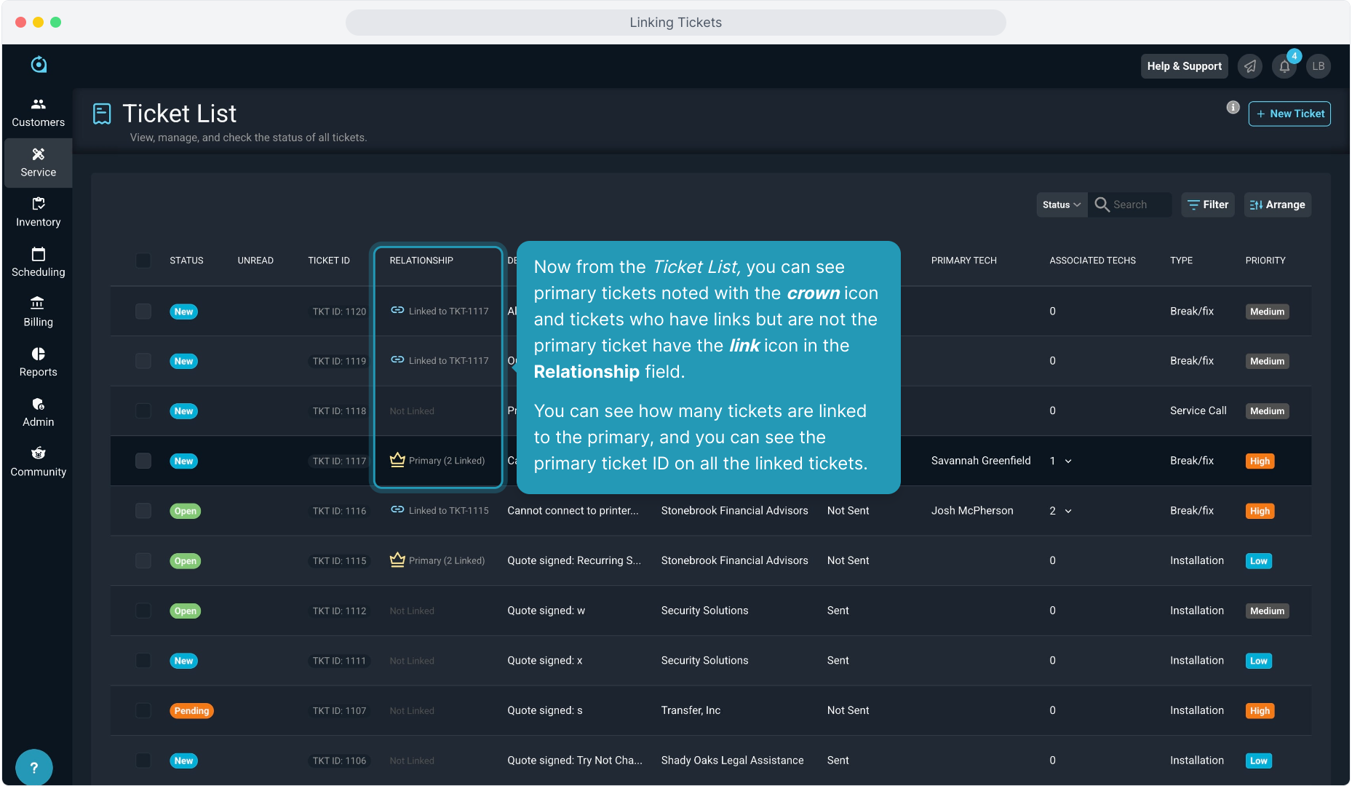Viewport: 1352px width, 786px height.
Task: Open the Status dropdown
Action: click(1061, 205)
